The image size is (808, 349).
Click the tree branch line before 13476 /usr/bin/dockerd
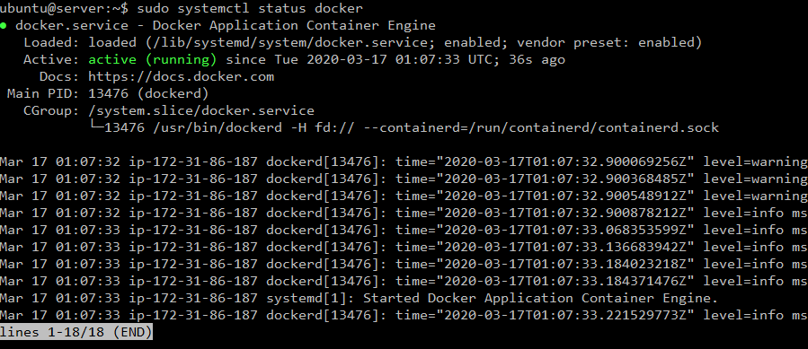click(x=96, y=127)
